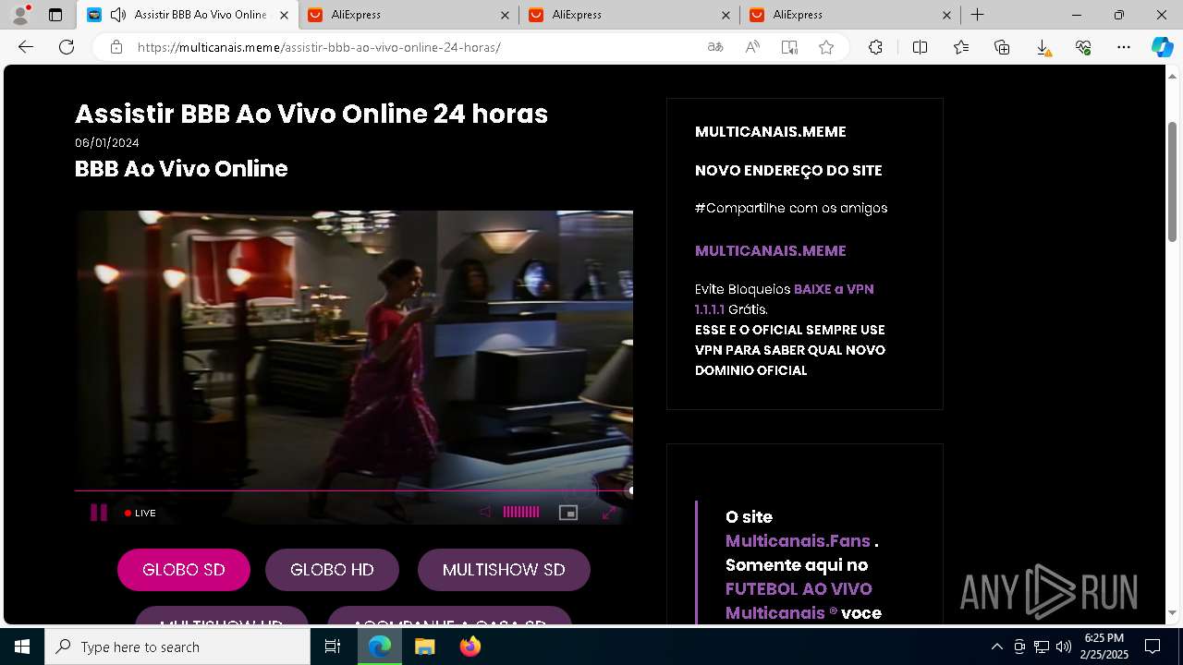The width and height of the screenshot is (1183, 665).
Task: Mute the video player volume
Action: tap(485, 513)
